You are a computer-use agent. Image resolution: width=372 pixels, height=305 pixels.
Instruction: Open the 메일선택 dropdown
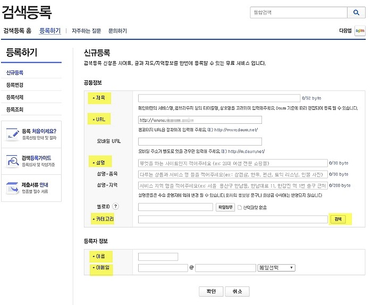tap(276, 268)
